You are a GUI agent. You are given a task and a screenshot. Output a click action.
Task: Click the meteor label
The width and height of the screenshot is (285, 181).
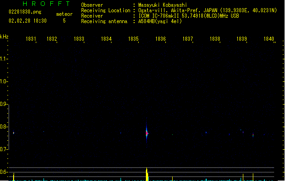click(64, 14)
